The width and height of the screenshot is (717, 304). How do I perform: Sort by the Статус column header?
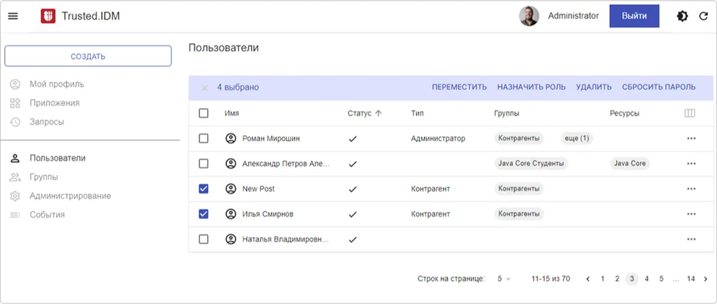360,113
